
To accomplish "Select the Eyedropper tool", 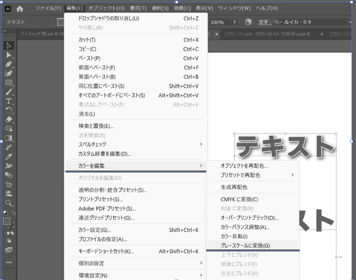I will click(9, 156).
